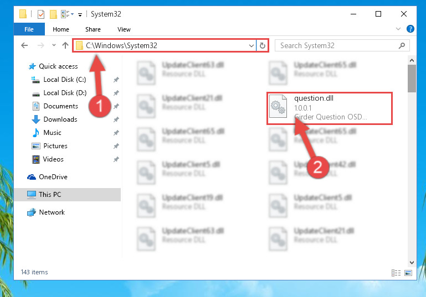
Task: Refresh the System32 folder
Action: (262, 45)
